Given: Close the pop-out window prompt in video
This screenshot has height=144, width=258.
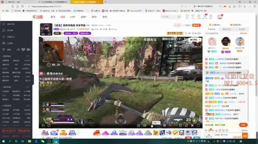Looking at the screenshot, I should tap(200, 40).
